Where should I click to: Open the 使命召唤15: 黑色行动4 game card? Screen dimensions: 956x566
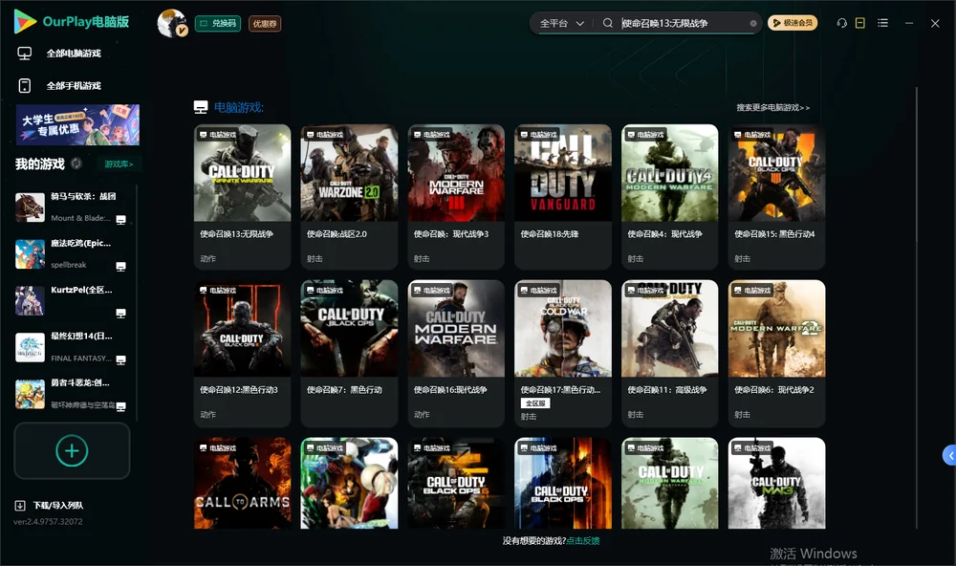776,196
